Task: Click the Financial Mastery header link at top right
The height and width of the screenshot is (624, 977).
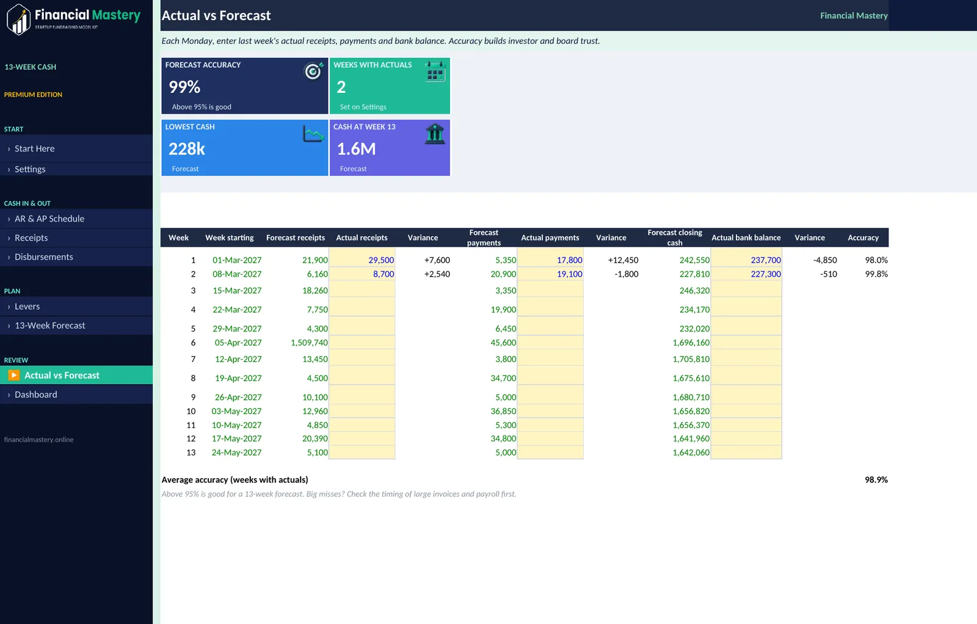Action: [x=854, y=15]
